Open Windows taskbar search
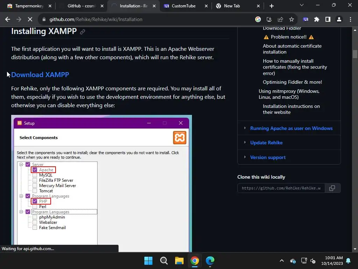The width and height of the screenshot is (358, 269). 164,261
